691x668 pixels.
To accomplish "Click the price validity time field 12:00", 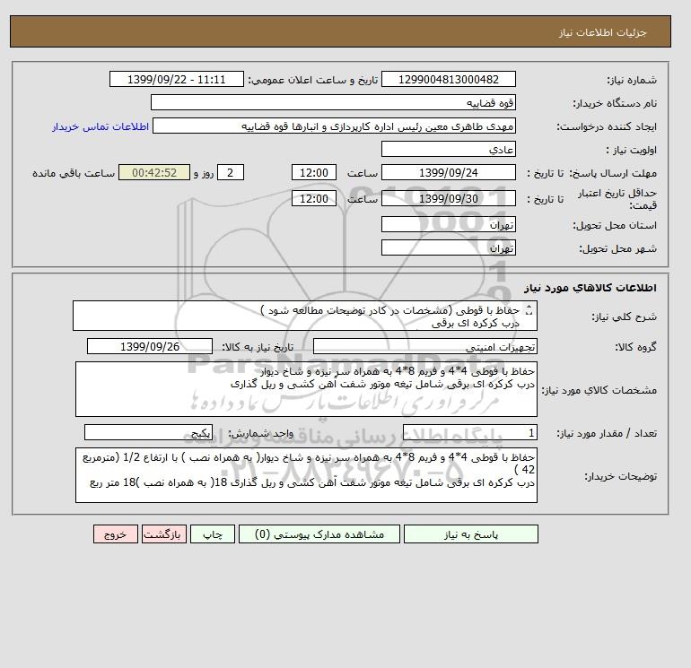I will pos(314,199).
